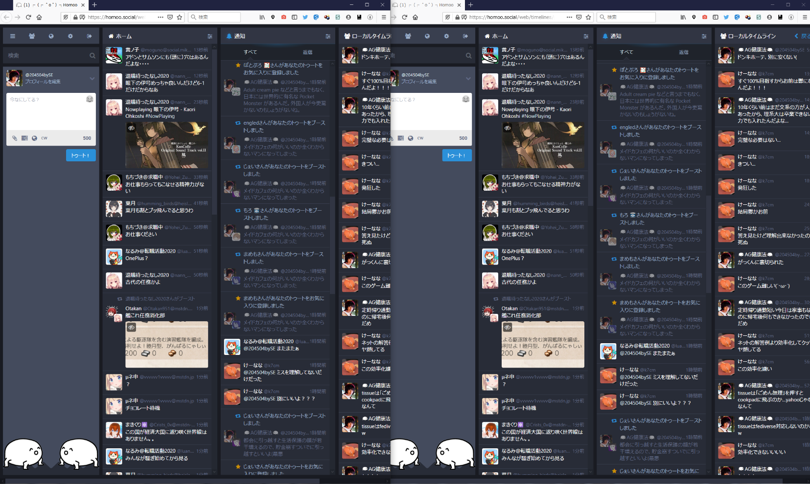This screenshot has width=810, height=484.
Task: Open 通知 column settings in right window
Action: [704, 36]
